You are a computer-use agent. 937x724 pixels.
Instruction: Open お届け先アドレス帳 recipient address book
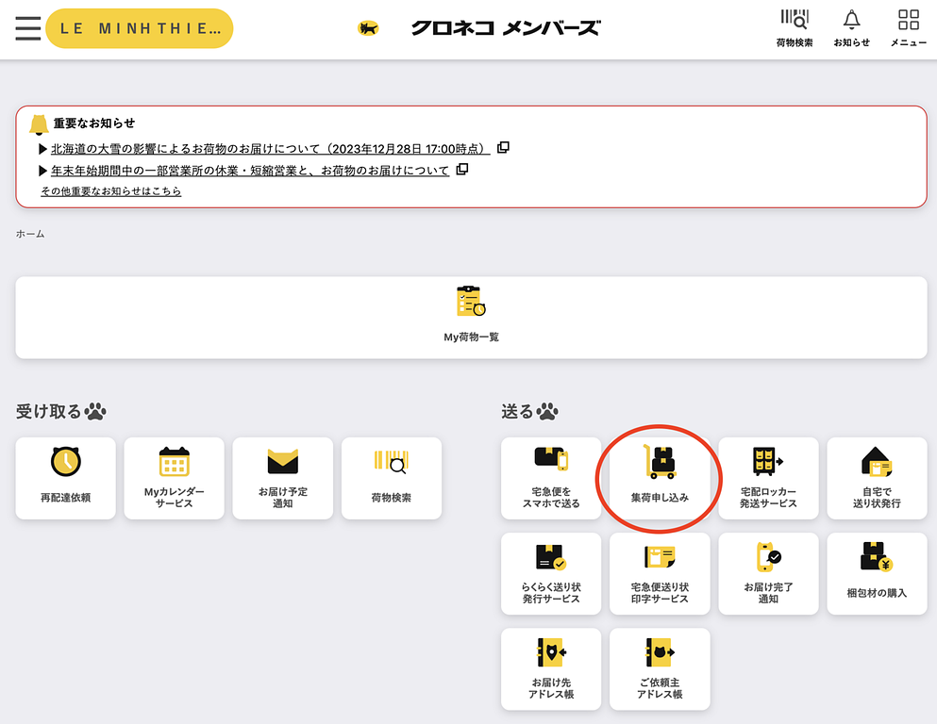(550, 668)
